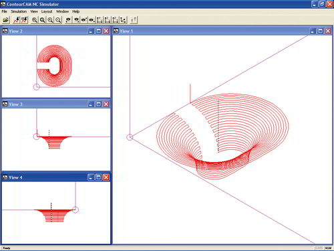Open the Help menu
This screenshot has width=334, height=251.
pos(75,11)
